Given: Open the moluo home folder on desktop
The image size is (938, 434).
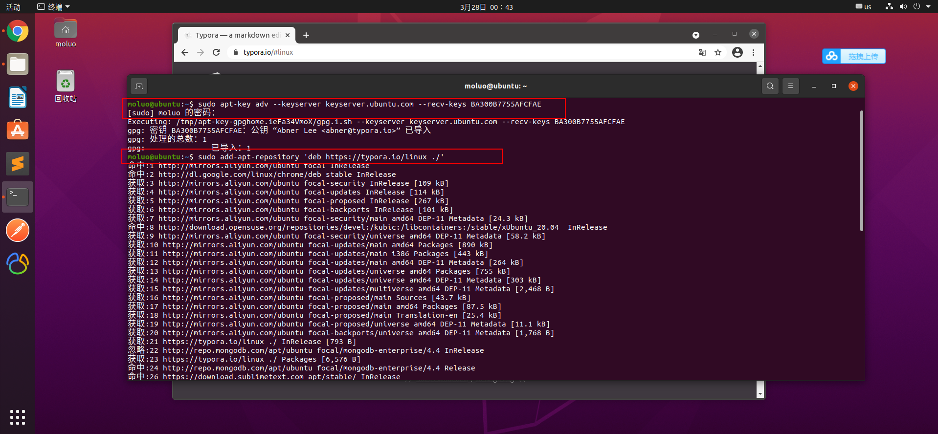Looking at the screenshot, I should click(66, 33).
